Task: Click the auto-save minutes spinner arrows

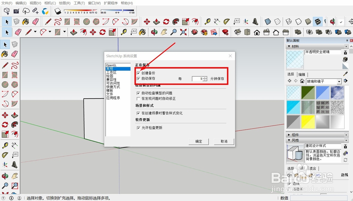Action: click(205, 78)
